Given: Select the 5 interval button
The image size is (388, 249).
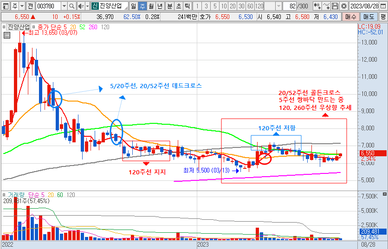Looking at the screenshot, I should (215, 6).
